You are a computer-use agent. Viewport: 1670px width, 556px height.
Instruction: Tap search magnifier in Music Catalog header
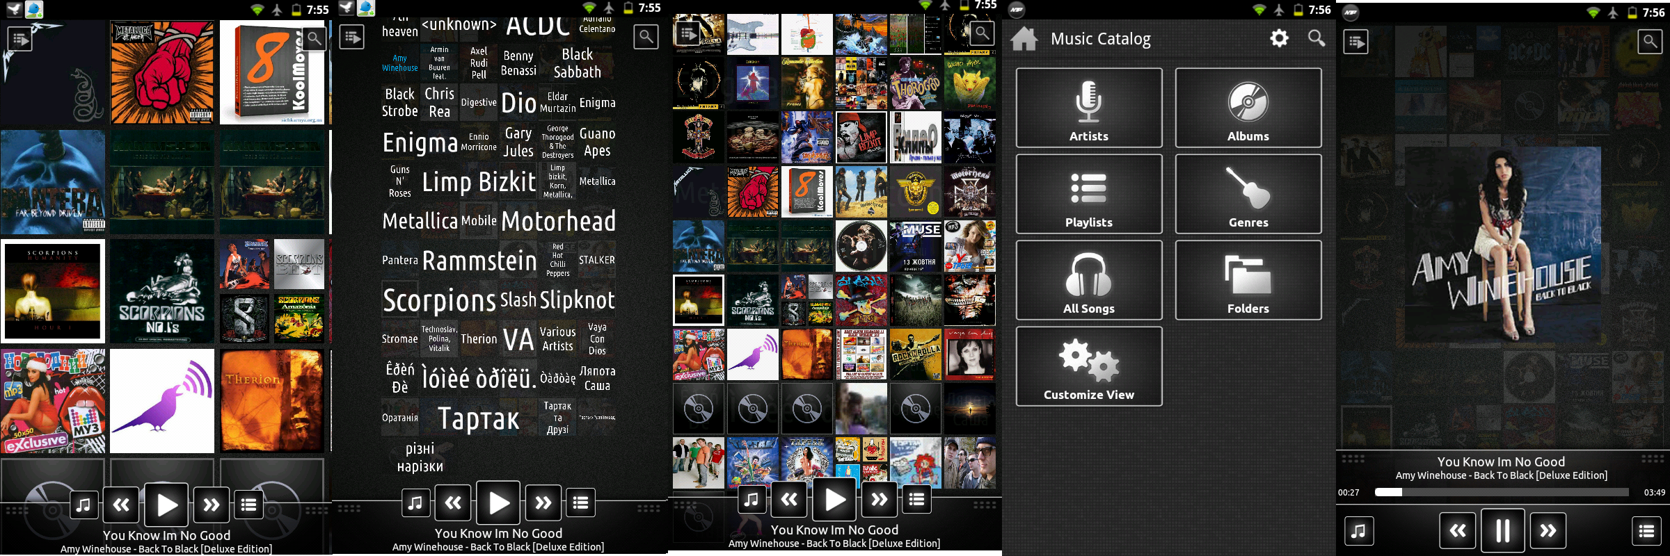(x=1316, y=38)
